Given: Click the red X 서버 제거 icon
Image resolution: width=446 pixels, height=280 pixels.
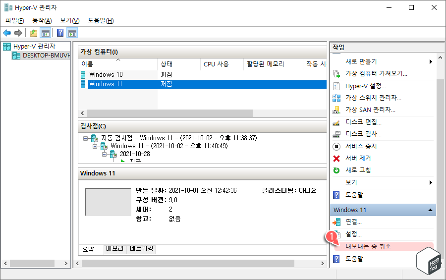Looking at the screenshot, I should pos(336,159).
